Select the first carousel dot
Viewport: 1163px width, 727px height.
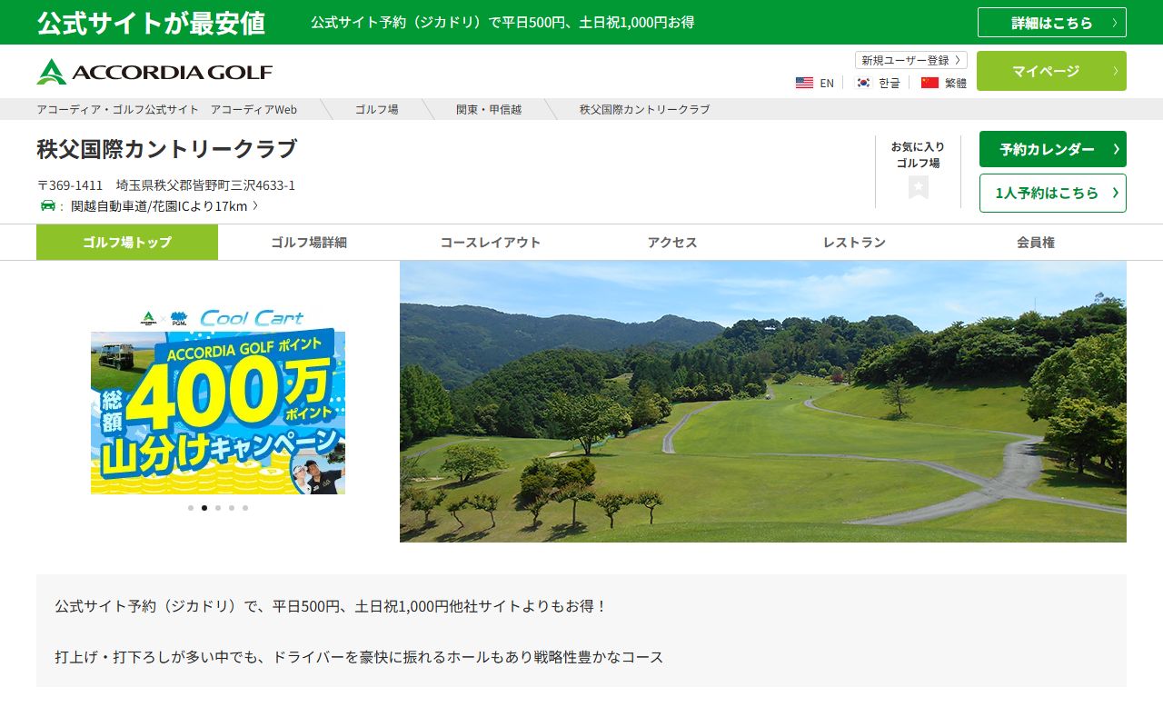191,508
